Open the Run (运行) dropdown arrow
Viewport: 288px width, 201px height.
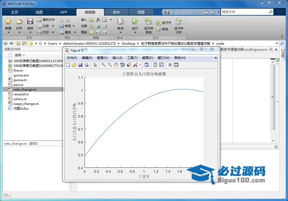pos(135,33)
